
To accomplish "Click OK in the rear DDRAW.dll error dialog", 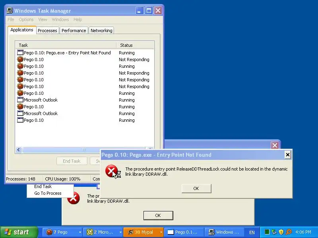I will click(158, 215).
